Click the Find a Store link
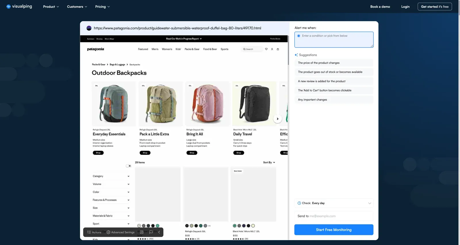The image size is (460, 245). pos(275,39)
